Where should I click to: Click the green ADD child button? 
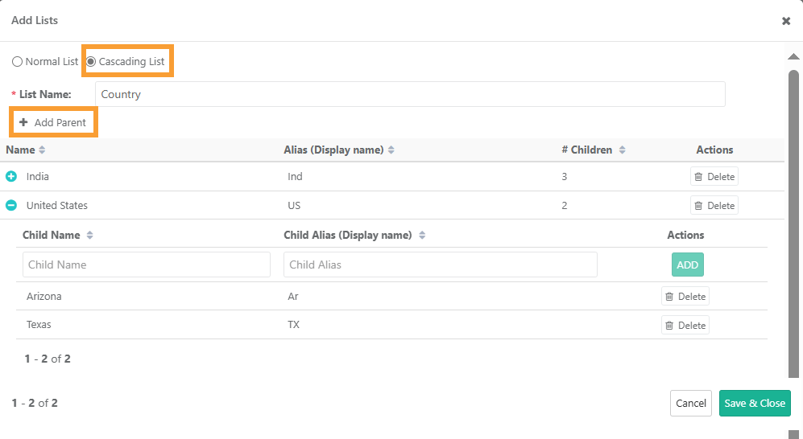point(687,265)
